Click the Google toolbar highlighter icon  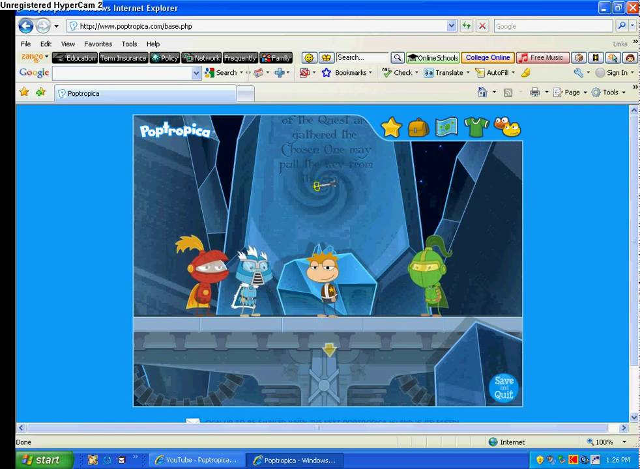526,72
